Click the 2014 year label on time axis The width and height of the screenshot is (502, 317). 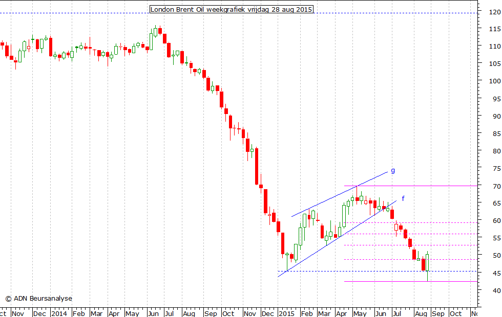click(59, 313)
